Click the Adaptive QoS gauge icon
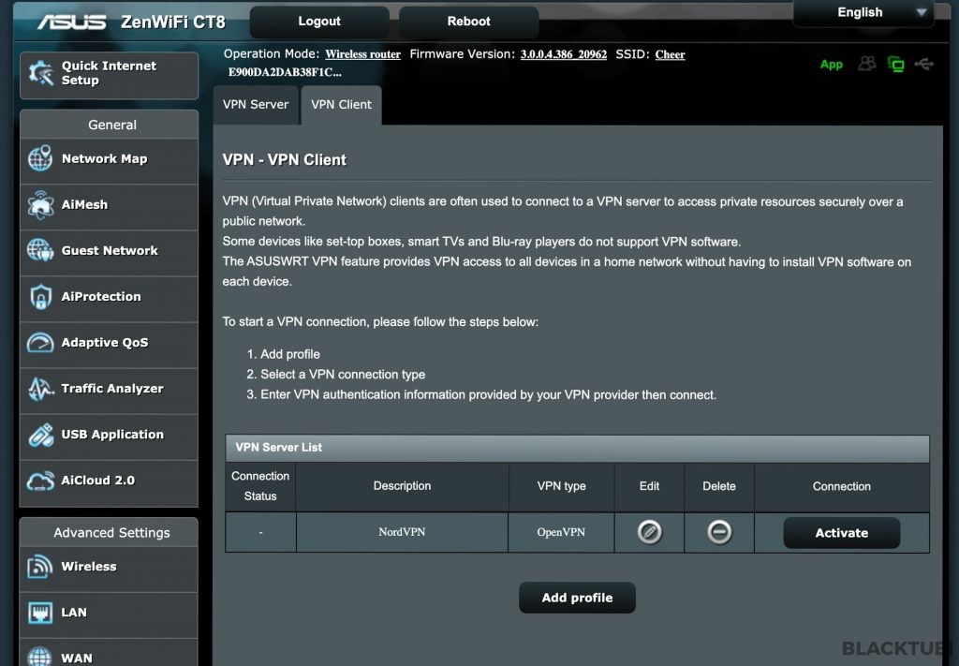959x666 pixels. (40, 343)
